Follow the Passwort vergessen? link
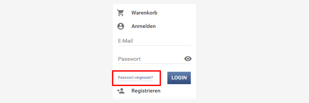The width and height of the screenshot is (309, 103). [x=135, y=78]
